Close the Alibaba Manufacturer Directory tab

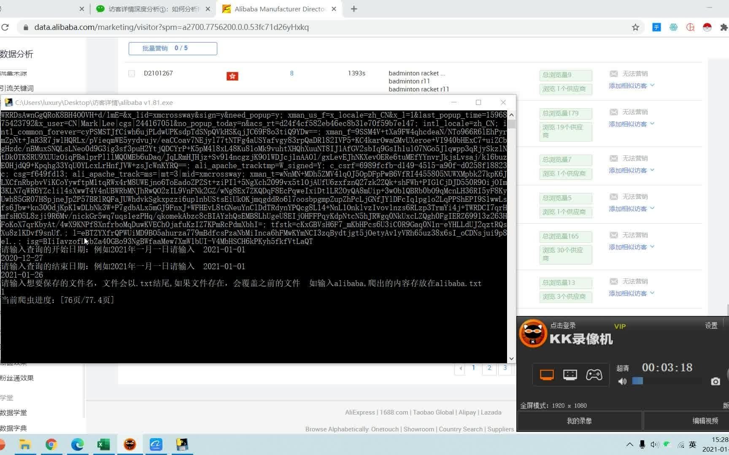[334, 9]
